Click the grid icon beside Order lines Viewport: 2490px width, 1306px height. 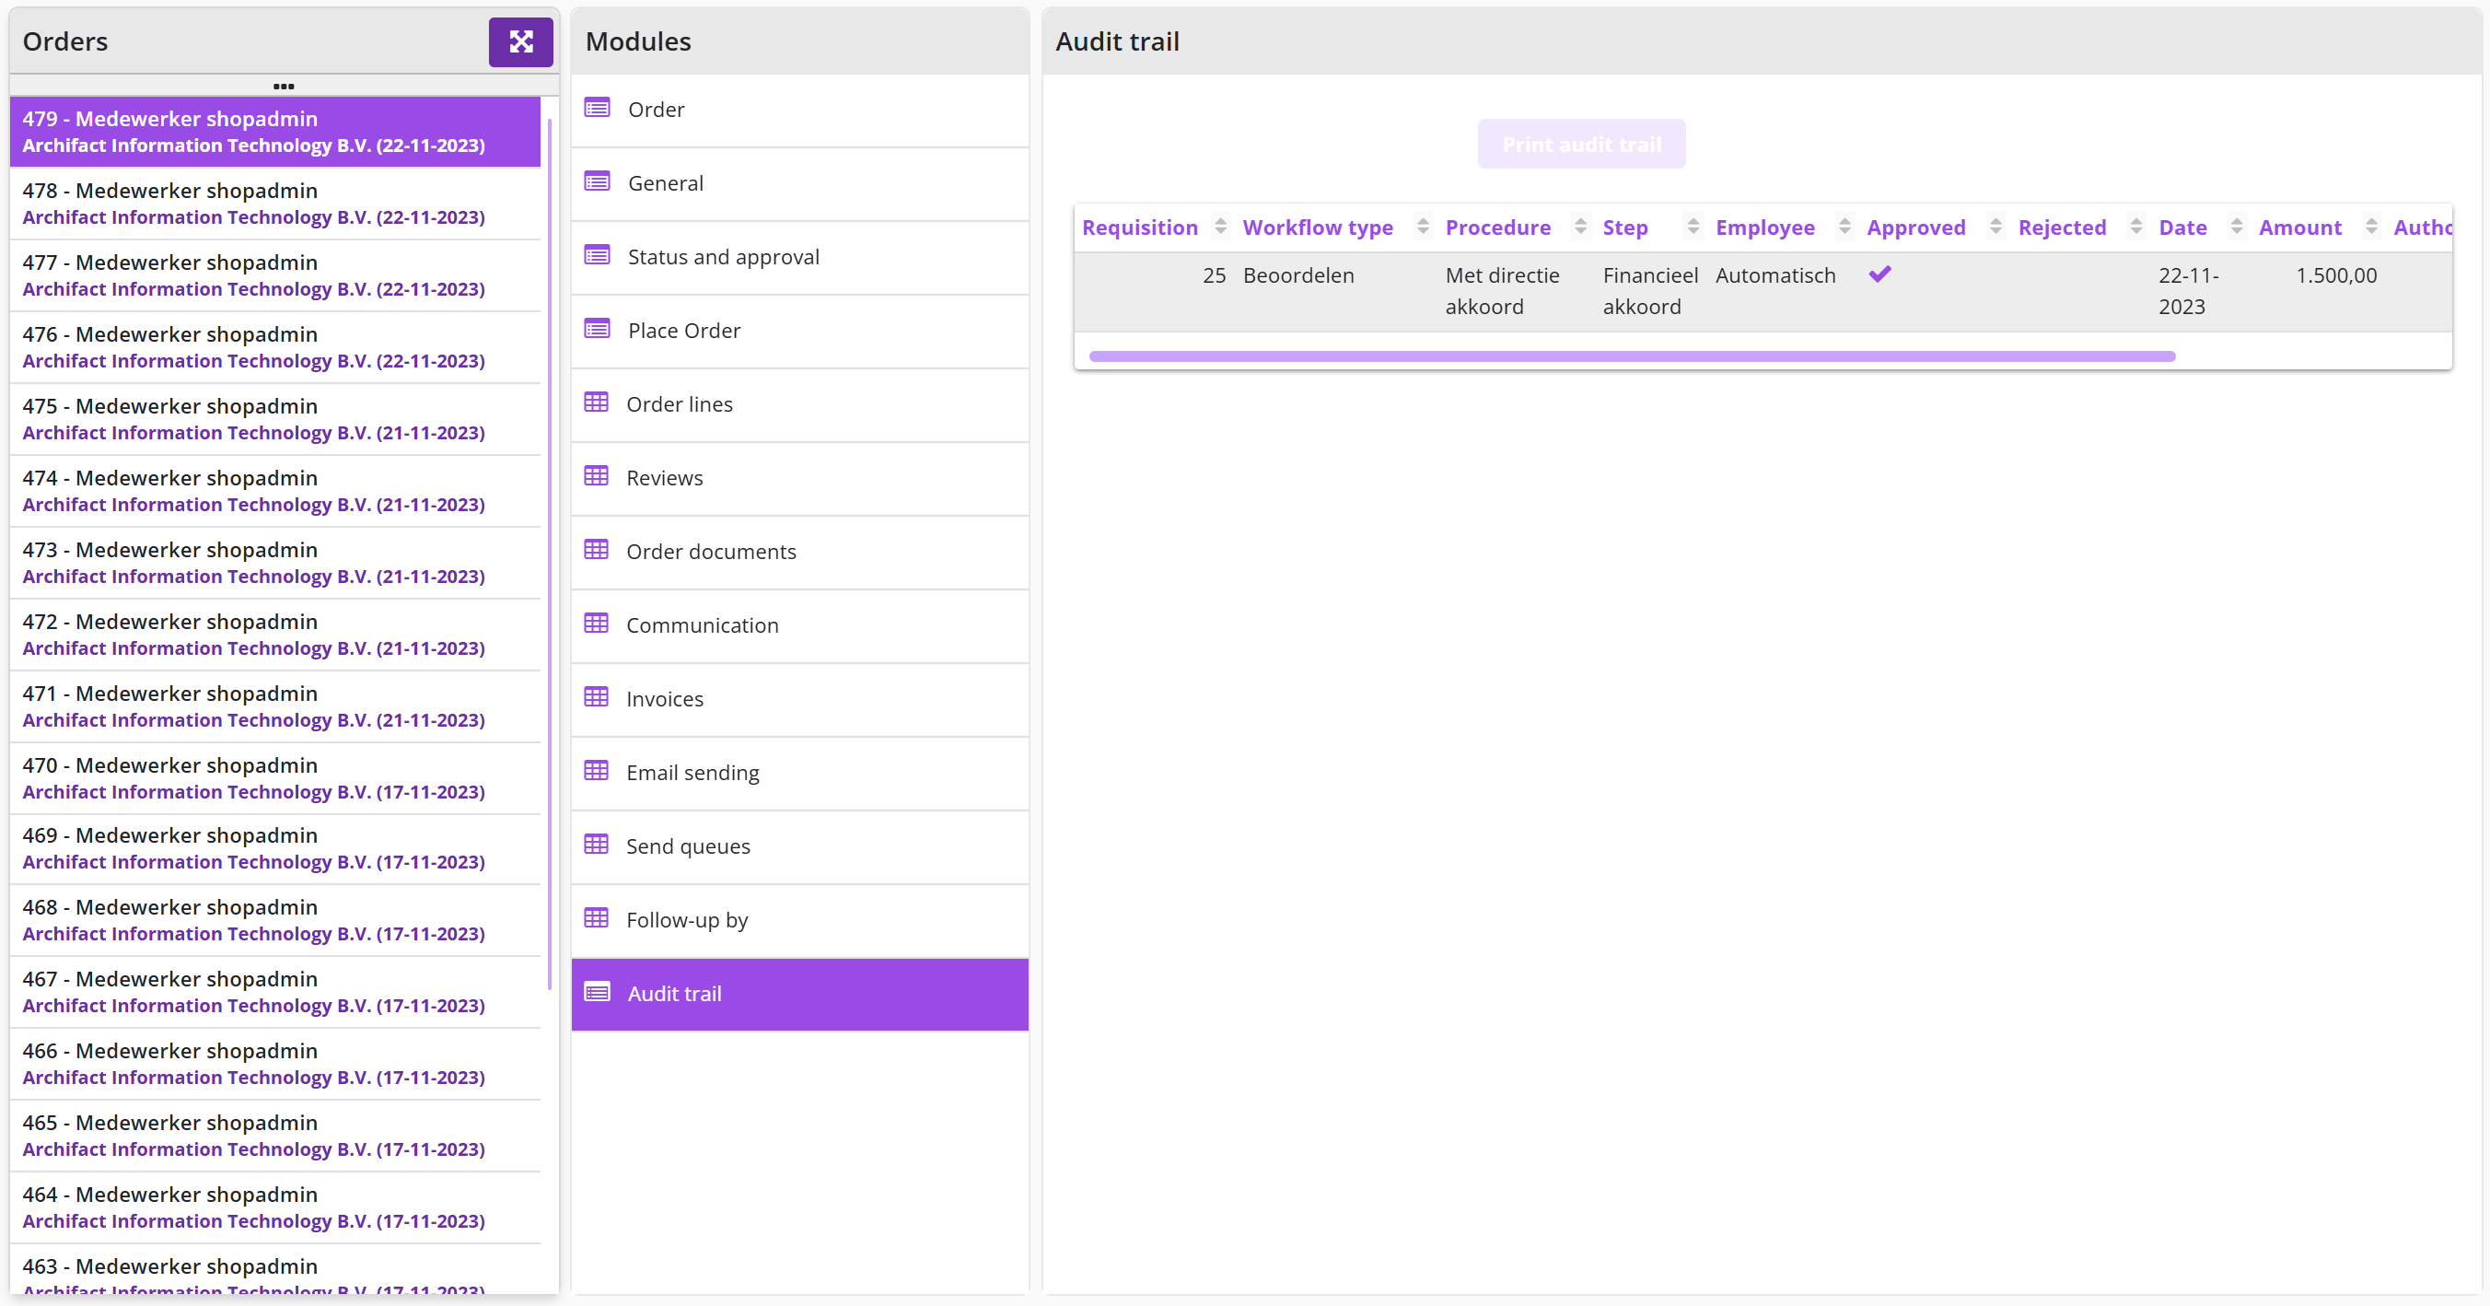pyautogui.click(x=597, y=402)
